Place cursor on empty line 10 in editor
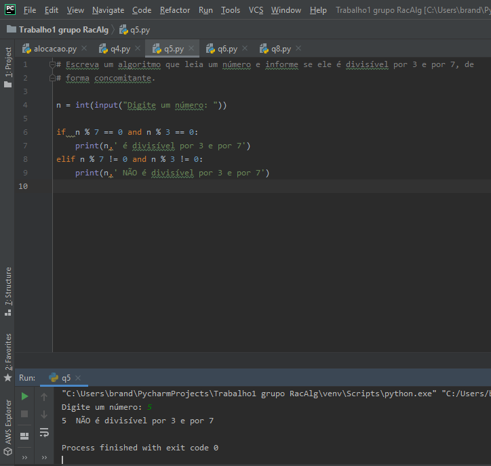 click(272, 186)
